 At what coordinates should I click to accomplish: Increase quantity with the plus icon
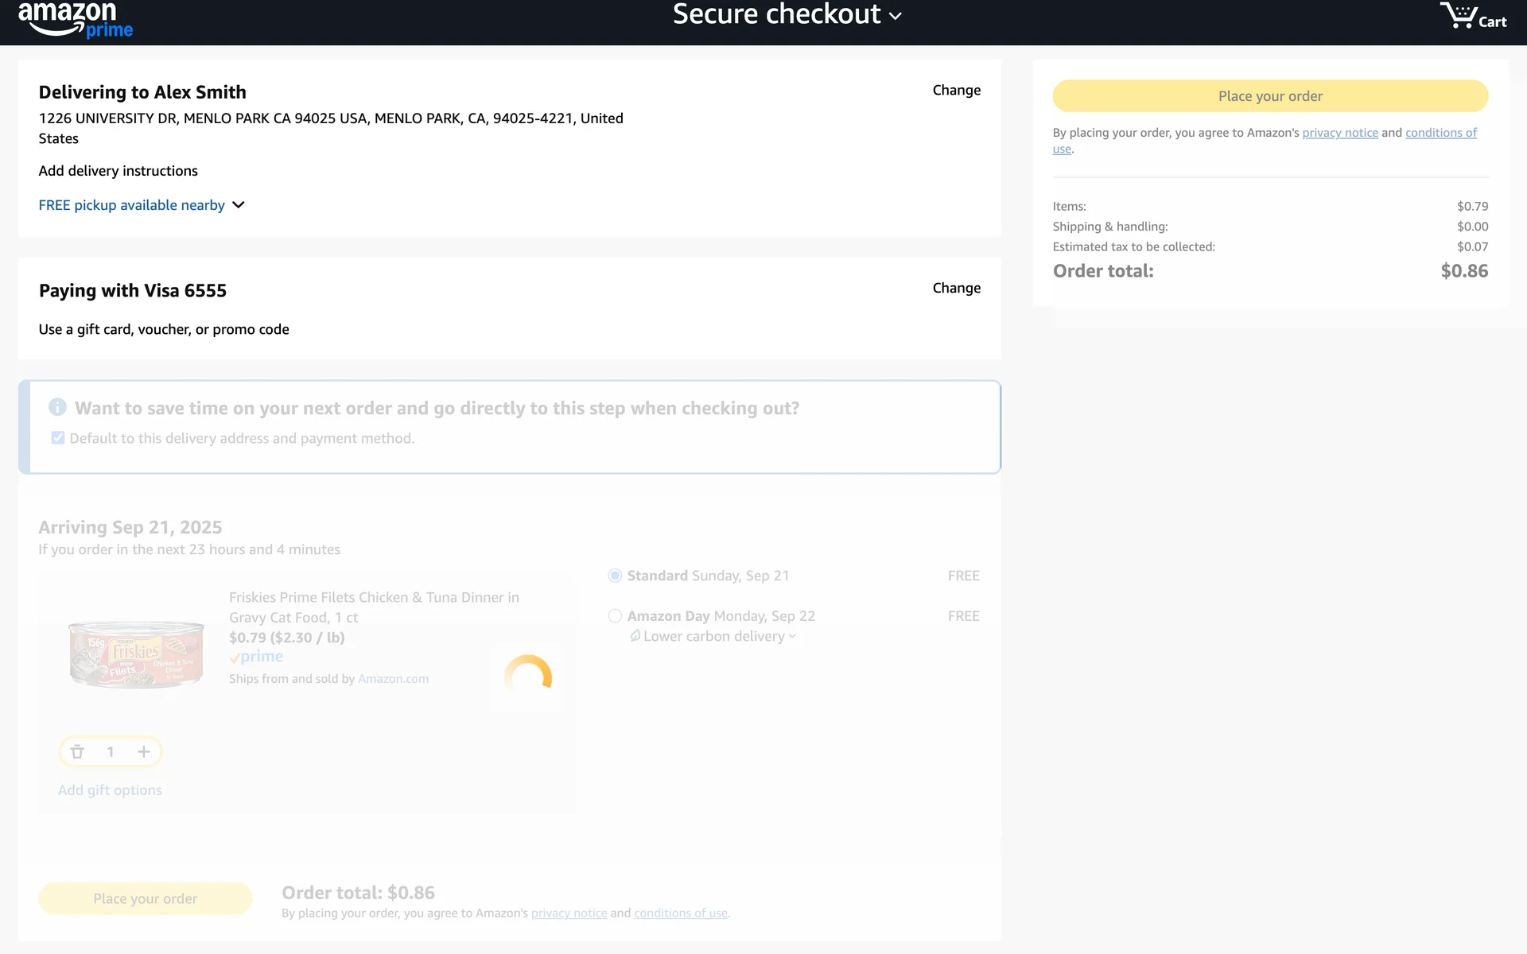pyautogui.click(x=144, y=752)
